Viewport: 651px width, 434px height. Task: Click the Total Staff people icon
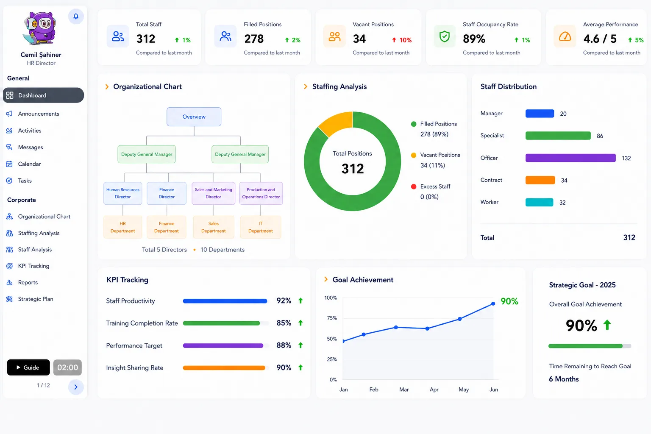click(118, 36)
